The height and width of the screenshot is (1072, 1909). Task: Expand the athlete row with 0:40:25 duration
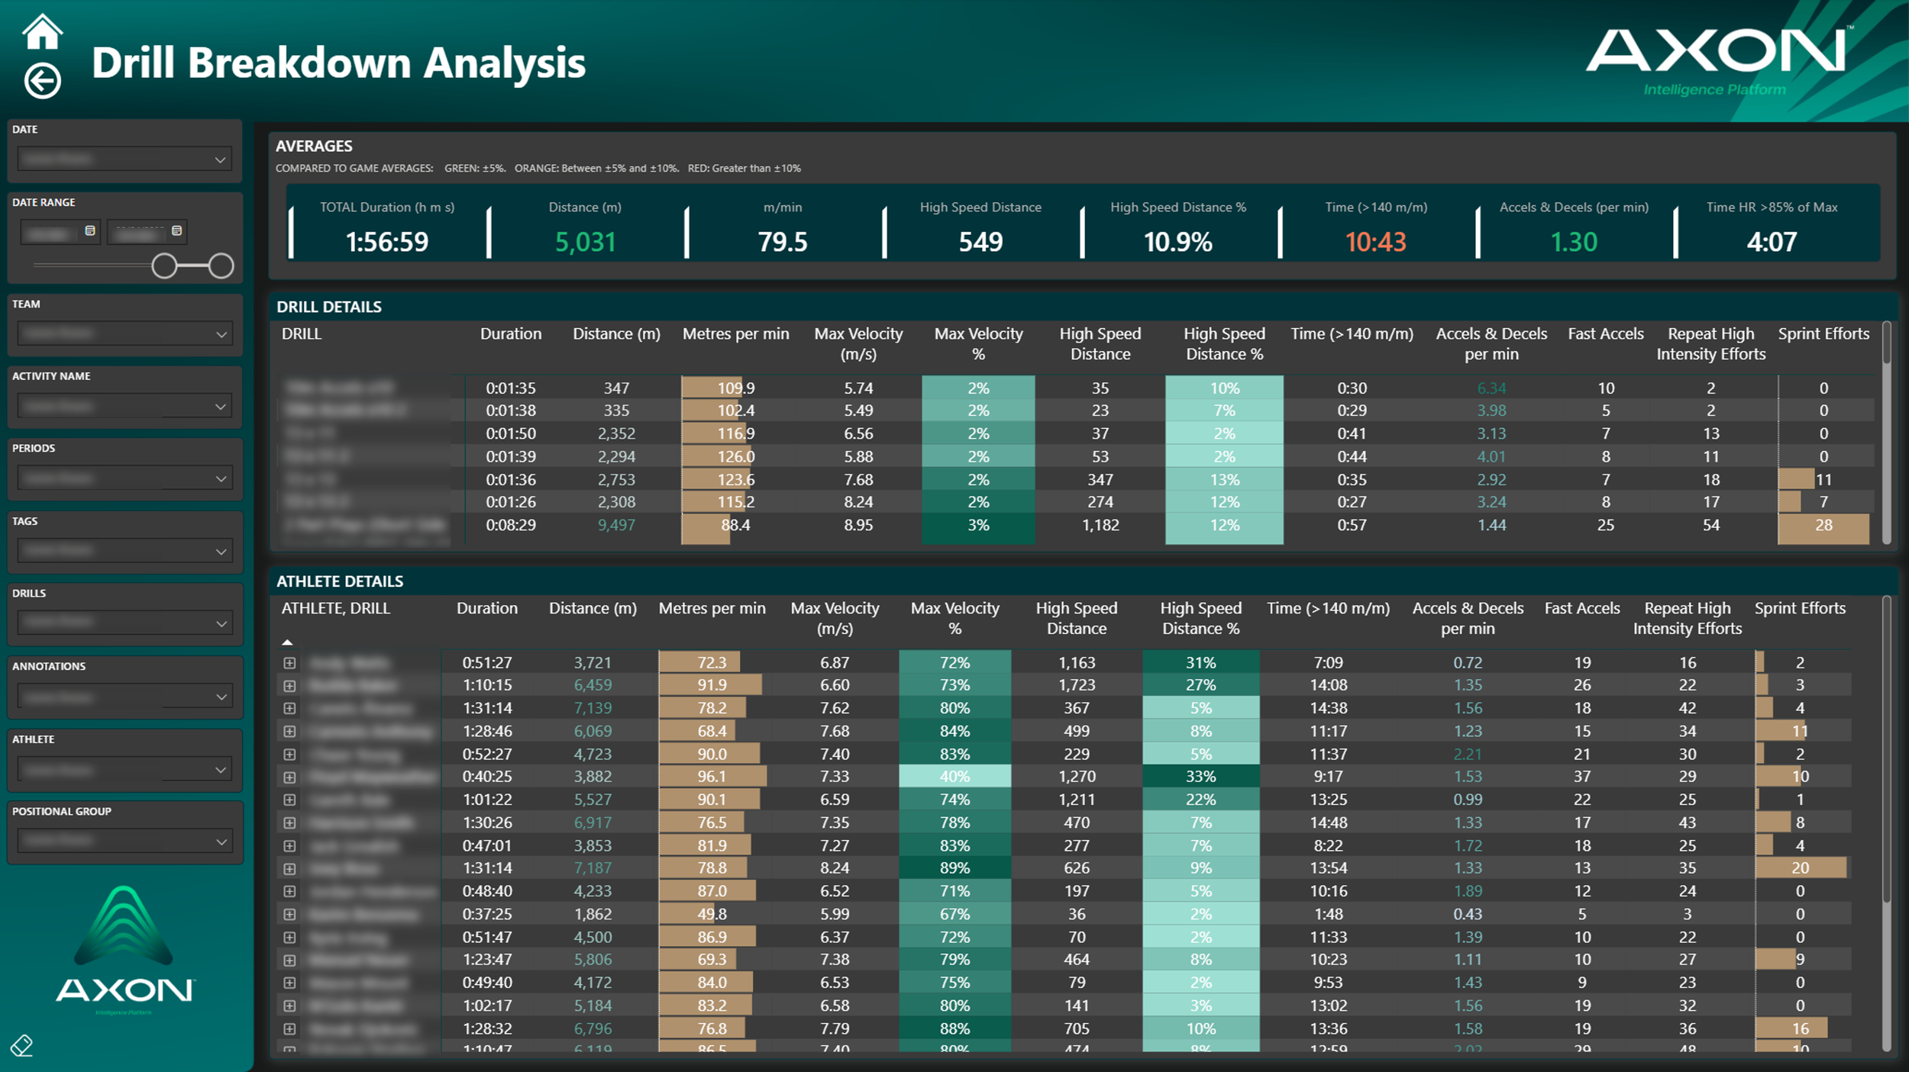289,777
